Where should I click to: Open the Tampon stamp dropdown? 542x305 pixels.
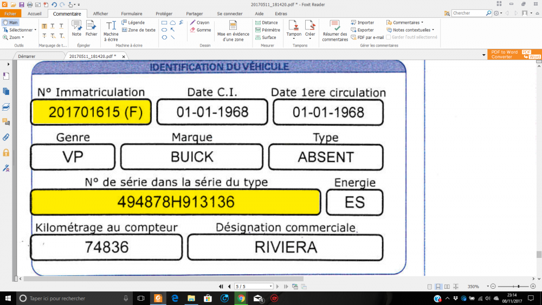[x=294, y=39]
